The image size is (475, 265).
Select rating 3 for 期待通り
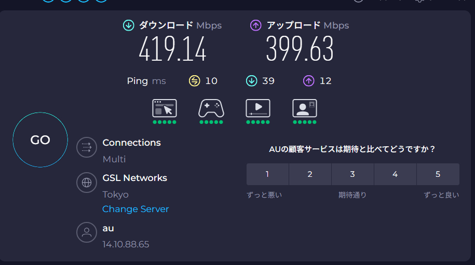point(352,174)
